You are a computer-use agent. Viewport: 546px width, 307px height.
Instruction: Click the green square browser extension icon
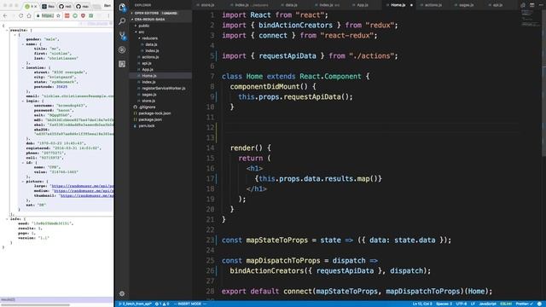(91, 15)
